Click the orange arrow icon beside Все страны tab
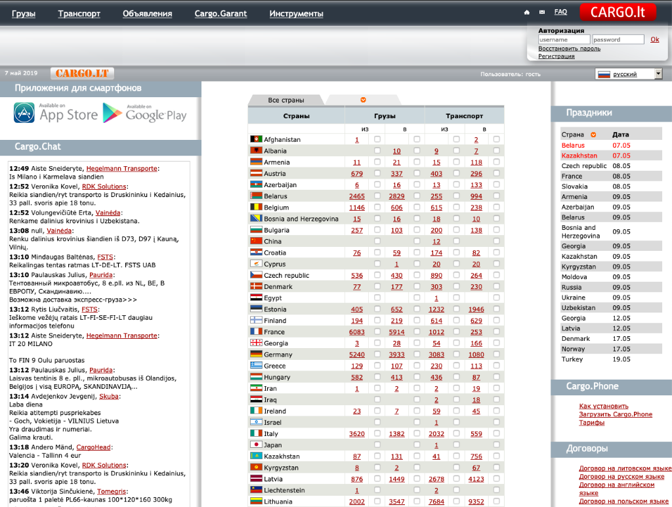This screenshot has width=672, height=507. coord(363,100)
